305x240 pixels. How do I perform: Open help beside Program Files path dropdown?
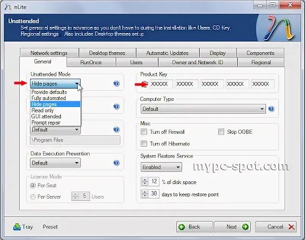pos(116,130)
